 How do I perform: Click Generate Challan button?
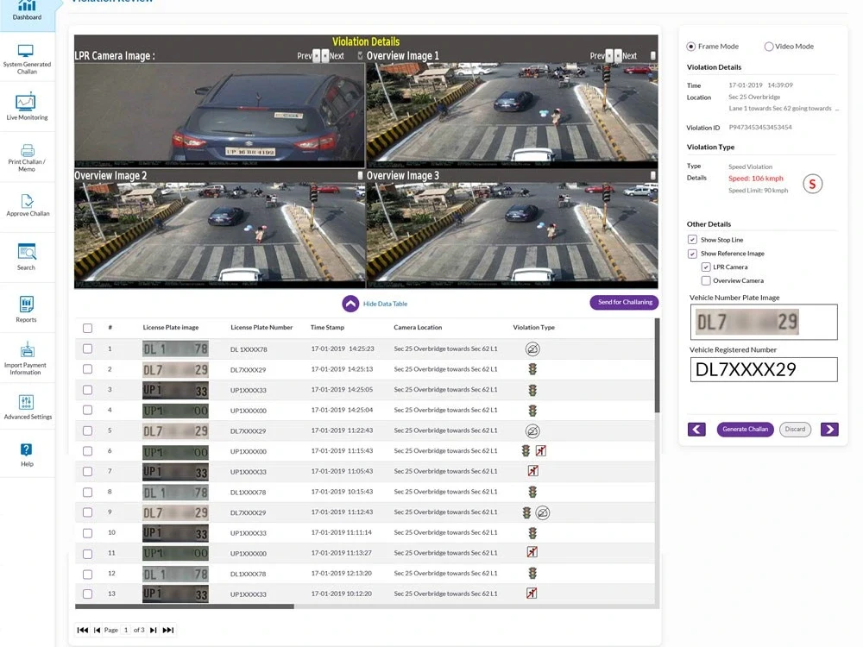(x=746, y=429)
